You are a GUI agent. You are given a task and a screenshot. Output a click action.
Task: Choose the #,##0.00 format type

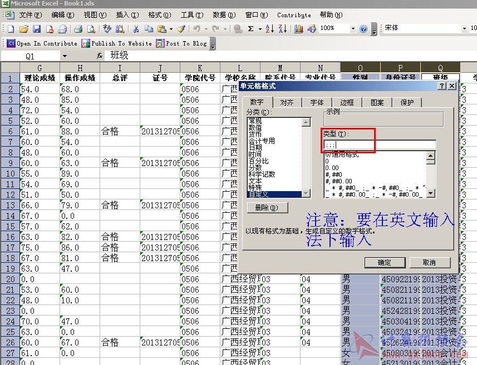375,181
